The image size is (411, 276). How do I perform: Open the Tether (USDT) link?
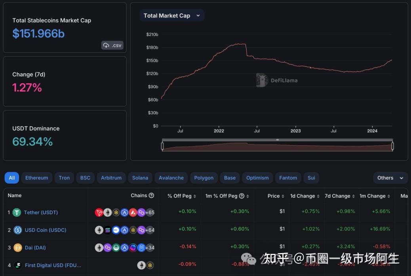[x=41, y=212]
